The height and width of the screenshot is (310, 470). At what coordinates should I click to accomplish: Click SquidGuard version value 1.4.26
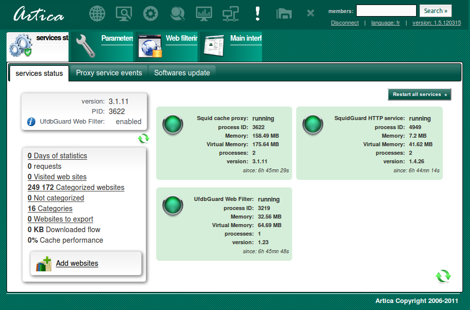417,161
